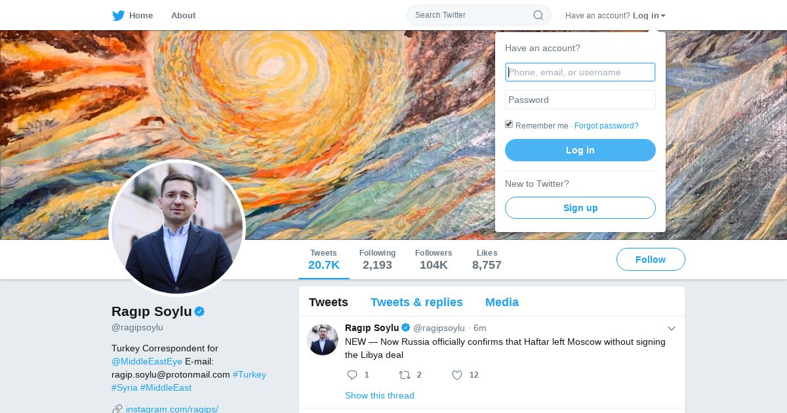Collapse the Log in dropdown caret

(663, 16)
